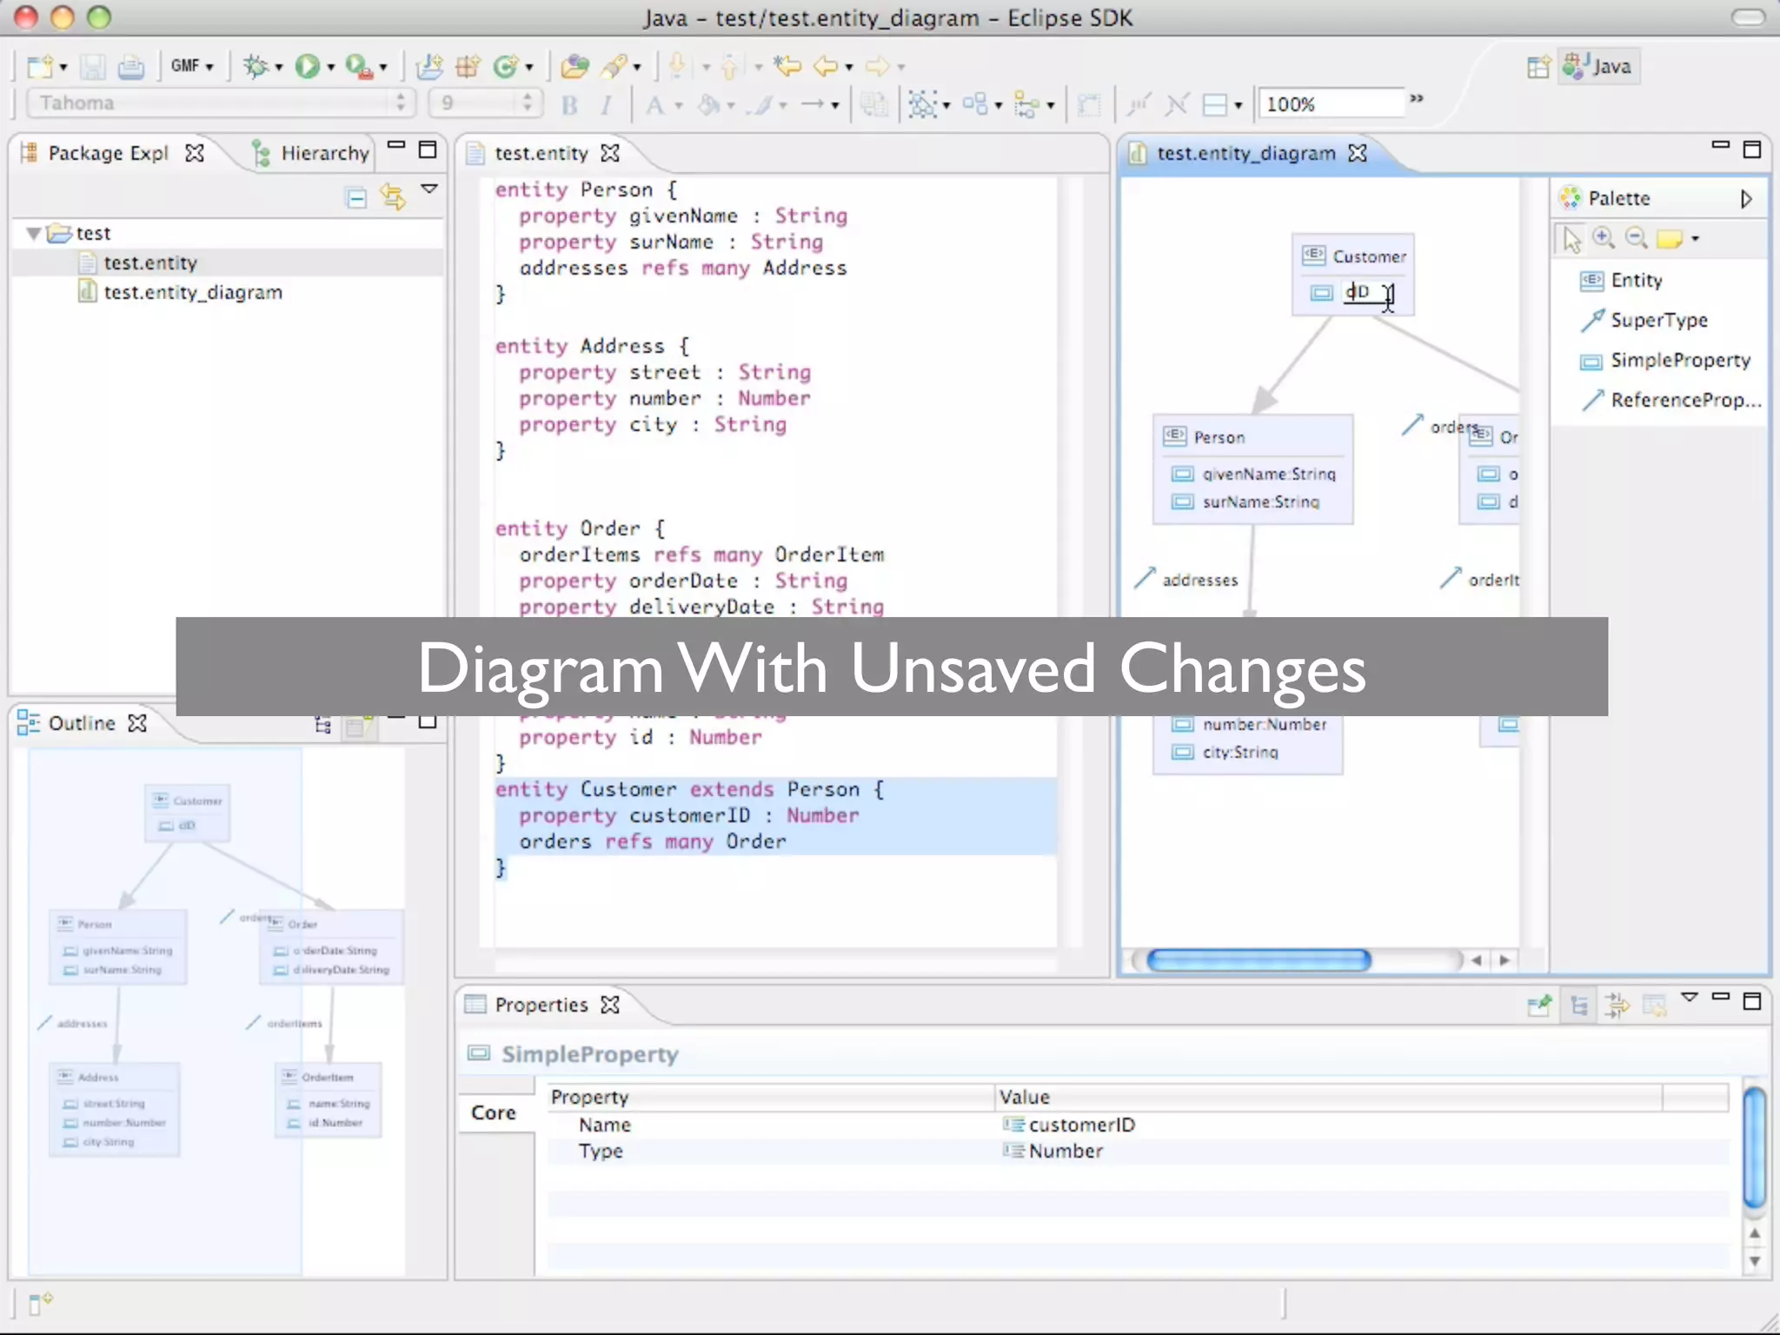The height and width of the screenshot is (1335, 1780).
Task: Click the New wizard icon in toolbar
Action: (x=40, y=66)
